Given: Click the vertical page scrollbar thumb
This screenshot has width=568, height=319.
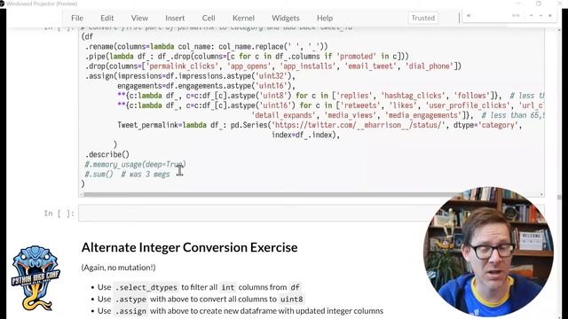Looking at the screenshot, I should coord(559,197).
